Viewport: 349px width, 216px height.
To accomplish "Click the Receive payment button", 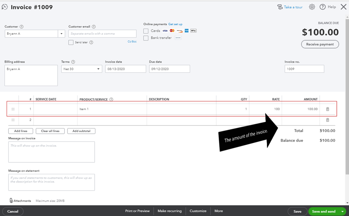I will [x=320, y=44].
